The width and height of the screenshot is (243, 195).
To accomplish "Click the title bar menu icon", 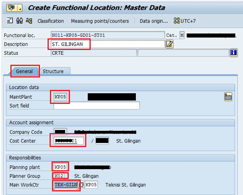I will pyautogui.click(x=11, y=8).
